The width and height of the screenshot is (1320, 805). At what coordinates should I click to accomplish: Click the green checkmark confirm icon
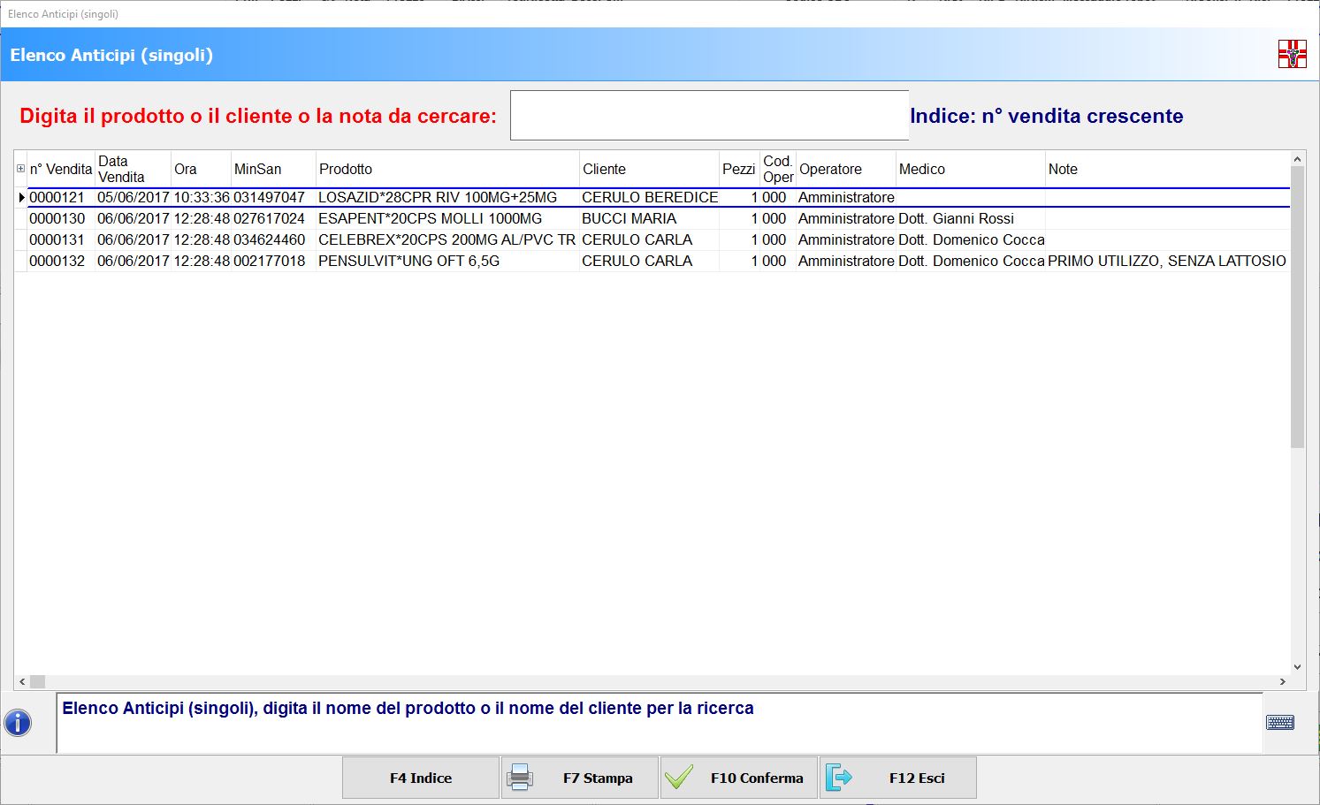pos(679,778)
